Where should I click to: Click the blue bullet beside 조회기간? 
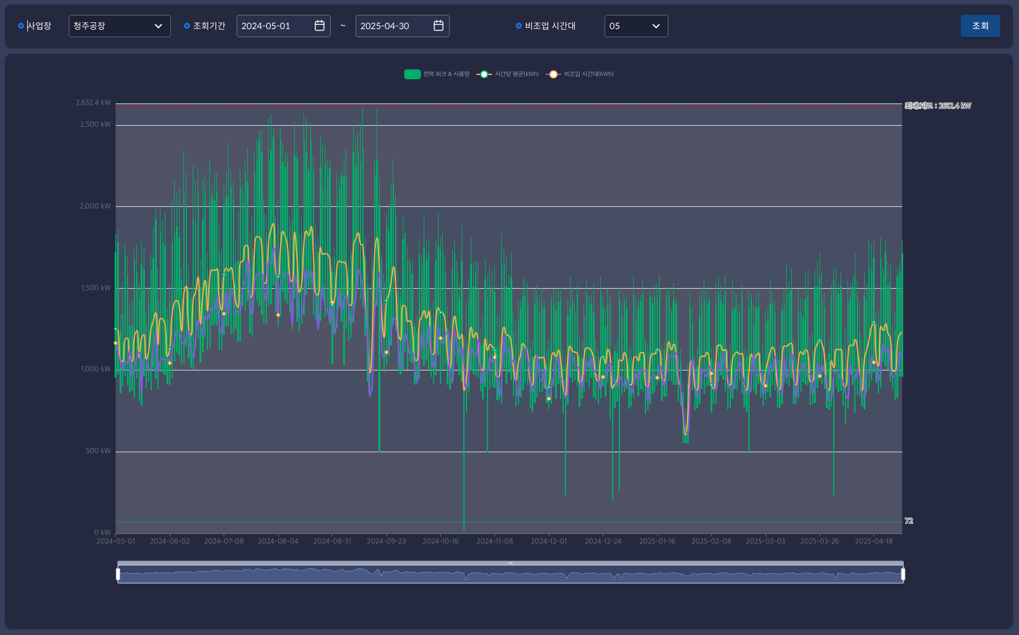[187, 26]
